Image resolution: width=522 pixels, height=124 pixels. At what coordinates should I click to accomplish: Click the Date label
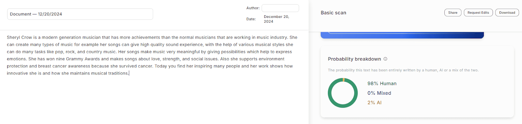[x=251, y=19]
